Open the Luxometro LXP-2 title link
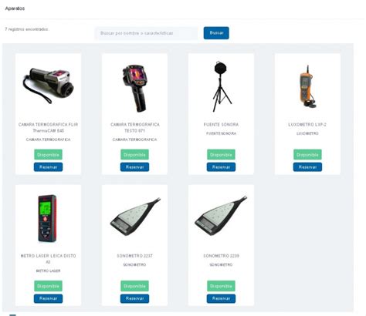This screenshot has height=316, width=366. tap(307, 125)
